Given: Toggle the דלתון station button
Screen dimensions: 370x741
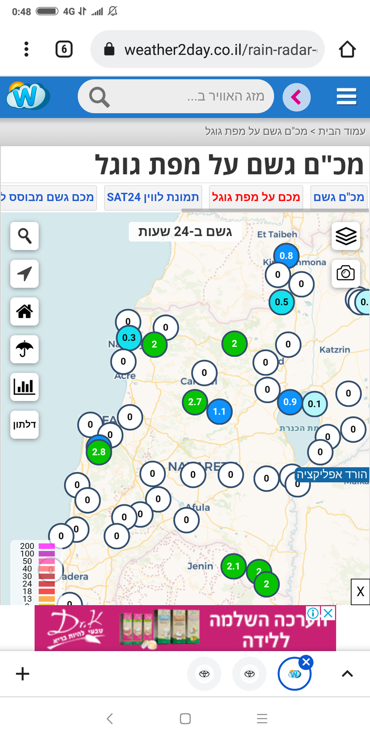Looking at the screenshot, I should pos(25,424).
